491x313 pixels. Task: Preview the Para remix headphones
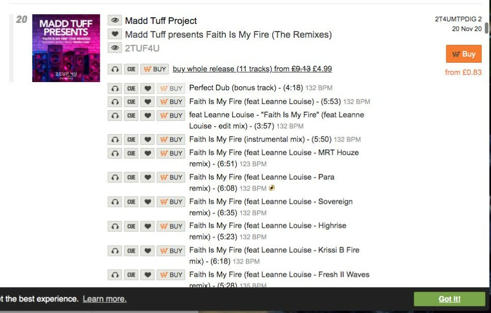115,177
